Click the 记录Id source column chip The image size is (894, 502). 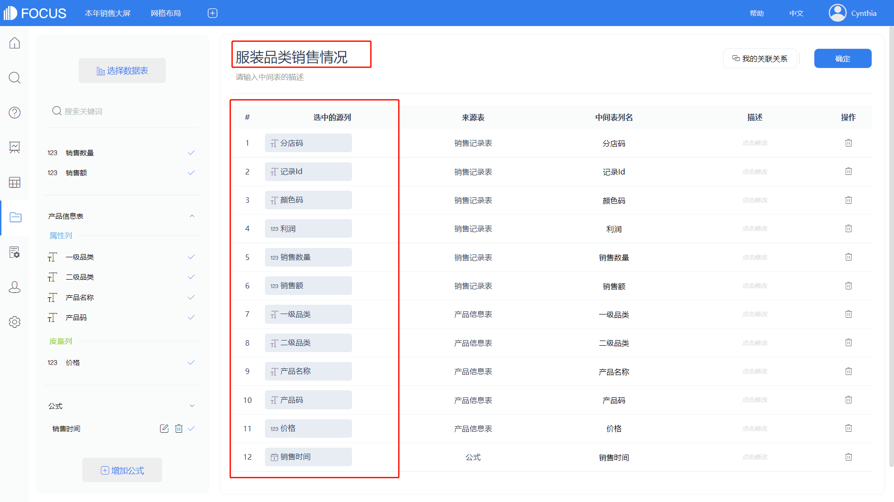308,171
